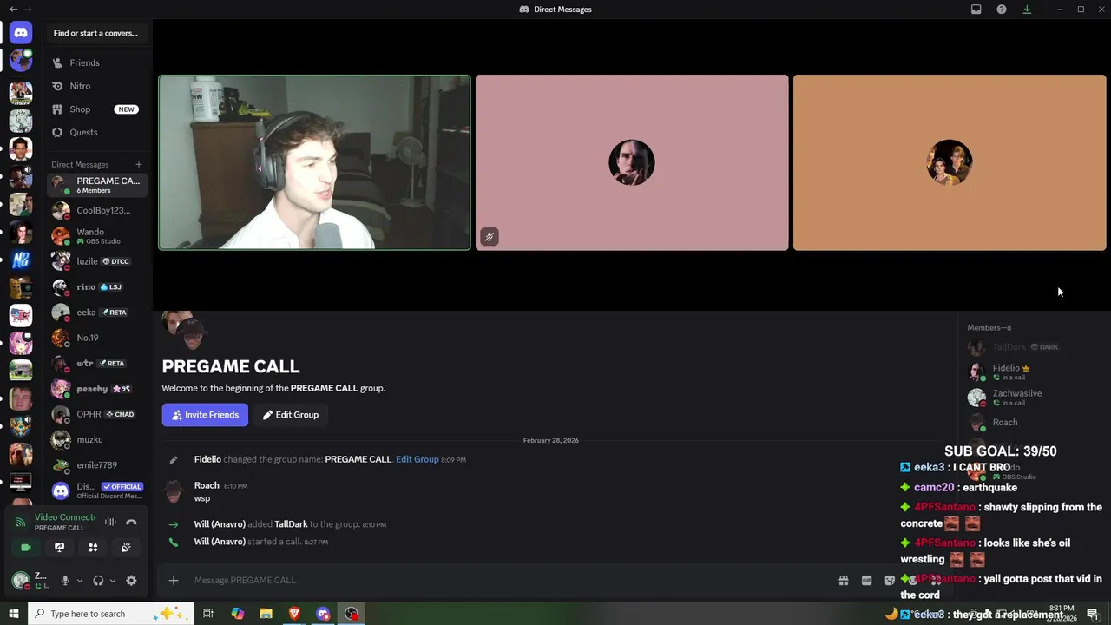This screenshot has height=625, width=1111.
Task: Select Roach in the members list
Action: click(1033, 423)
